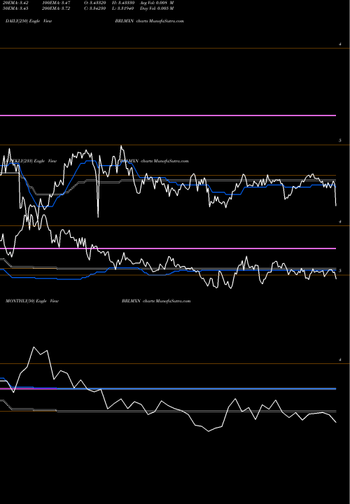Click the 20EMA value text

[15, 3]
